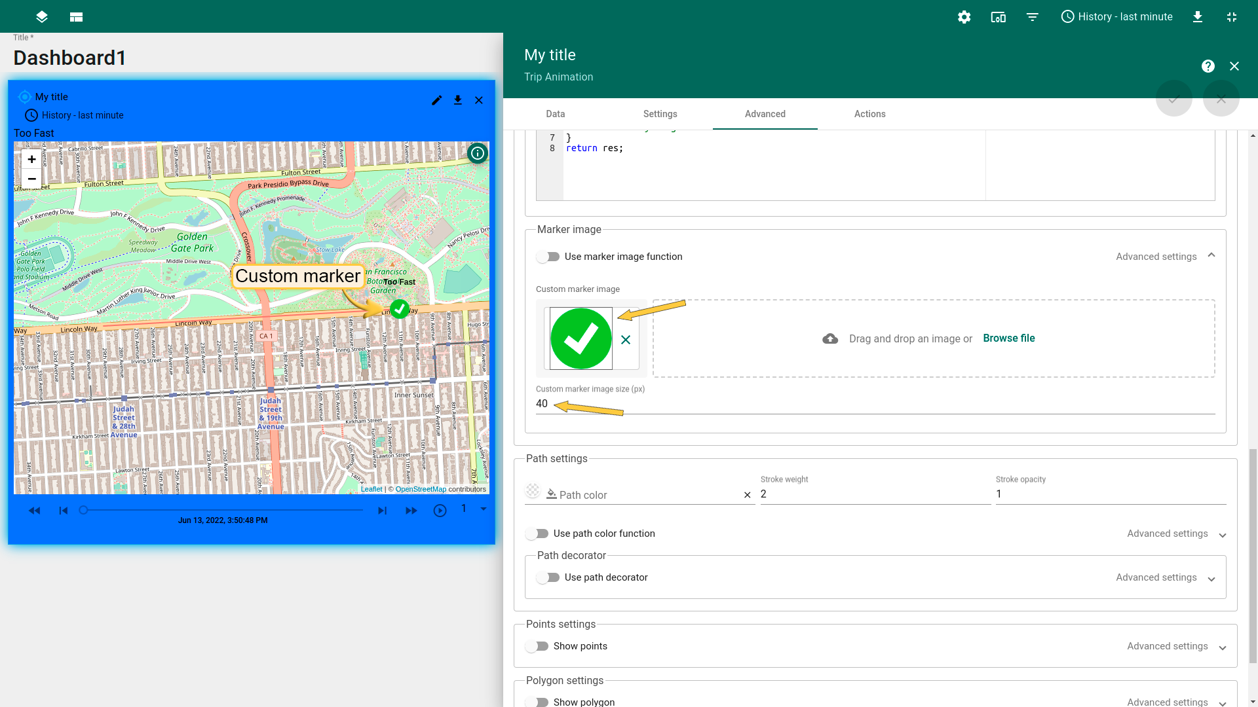
Task: Close the widget editor panel
Action: point(1234,66)
